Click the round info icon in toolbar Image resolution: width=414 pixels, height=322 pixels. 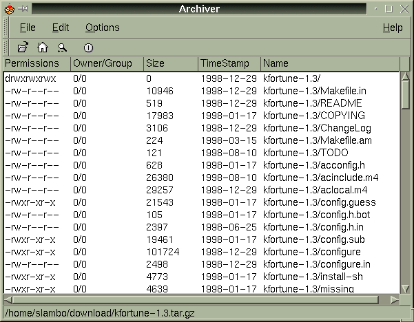[x=88, y=47]
